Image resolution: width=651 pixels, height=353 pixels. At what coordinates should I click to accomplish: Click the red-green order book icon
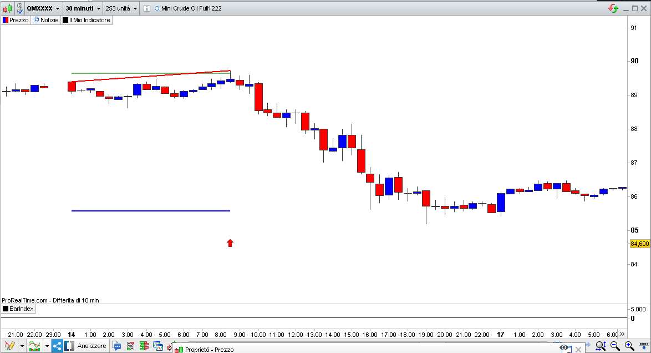[x=144, y=346]
